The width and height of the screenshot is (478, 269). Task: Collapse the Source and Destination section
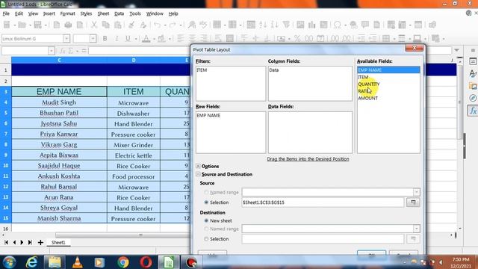pos(198,174)
